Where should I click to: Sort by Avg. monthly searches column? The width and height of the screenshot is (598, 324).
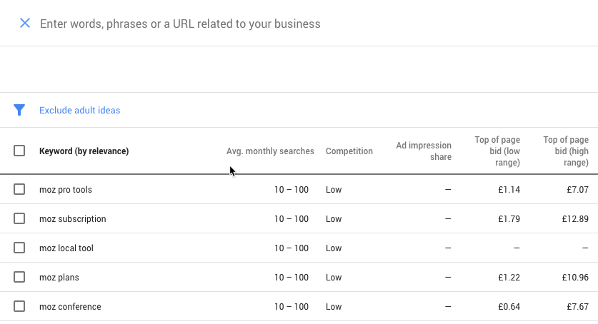tap(270, 151)
